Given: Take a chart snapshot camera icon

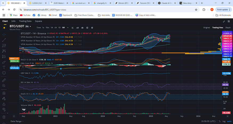Looking at the screenshot, I should coord(82,28).
